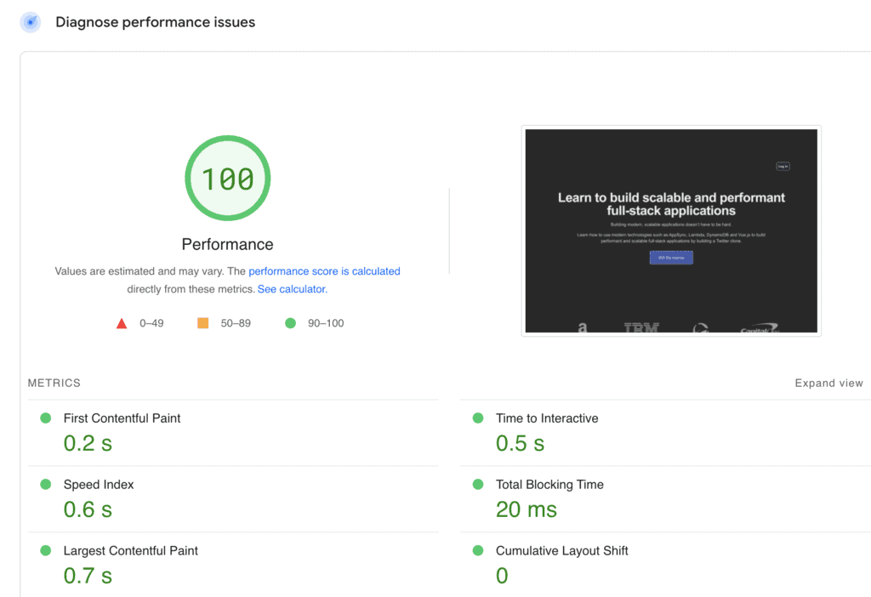The height and width of the screenshot is (597, 871).
Task: Click the Diagnose performance issues heading
Action: (x=155, y=22)
